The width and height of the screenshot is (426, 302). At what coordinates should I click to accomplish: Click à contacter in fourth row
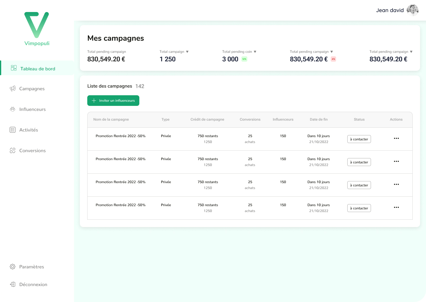359,208
